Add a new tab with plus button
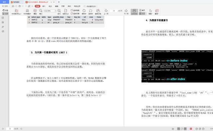Viewport: 213px width, 131px height. coord(59,2)
